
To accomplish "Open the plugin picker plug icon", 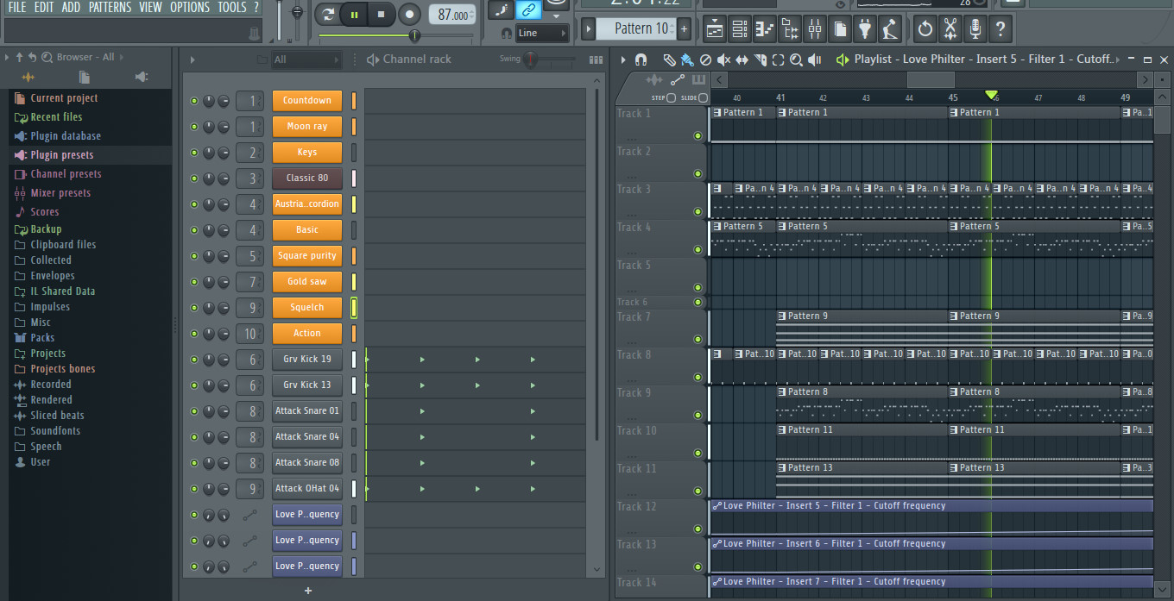I will pyautogui.click(x=865, y=28).
